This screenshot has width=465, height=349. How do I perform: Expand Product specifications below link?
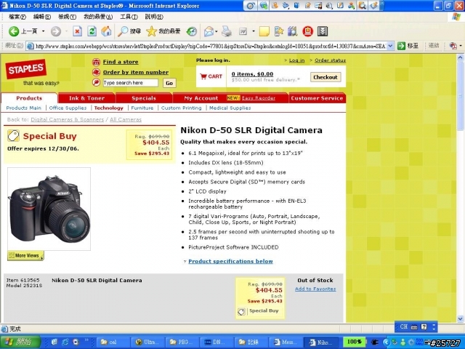click(230, 261)
